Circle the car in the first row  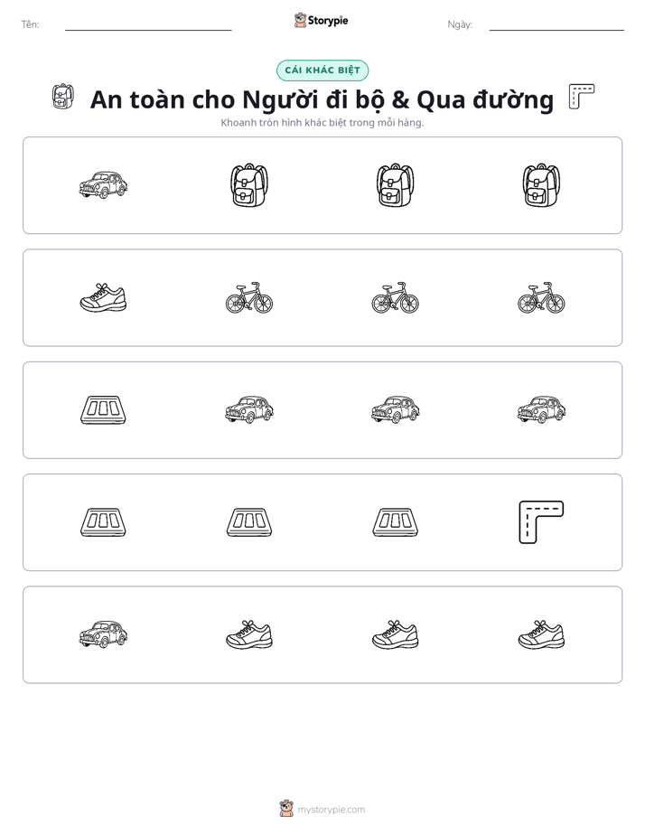103,185
